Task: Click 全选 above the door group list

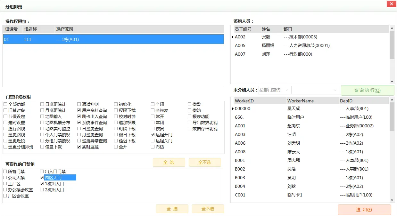Action: coord(169,162)
